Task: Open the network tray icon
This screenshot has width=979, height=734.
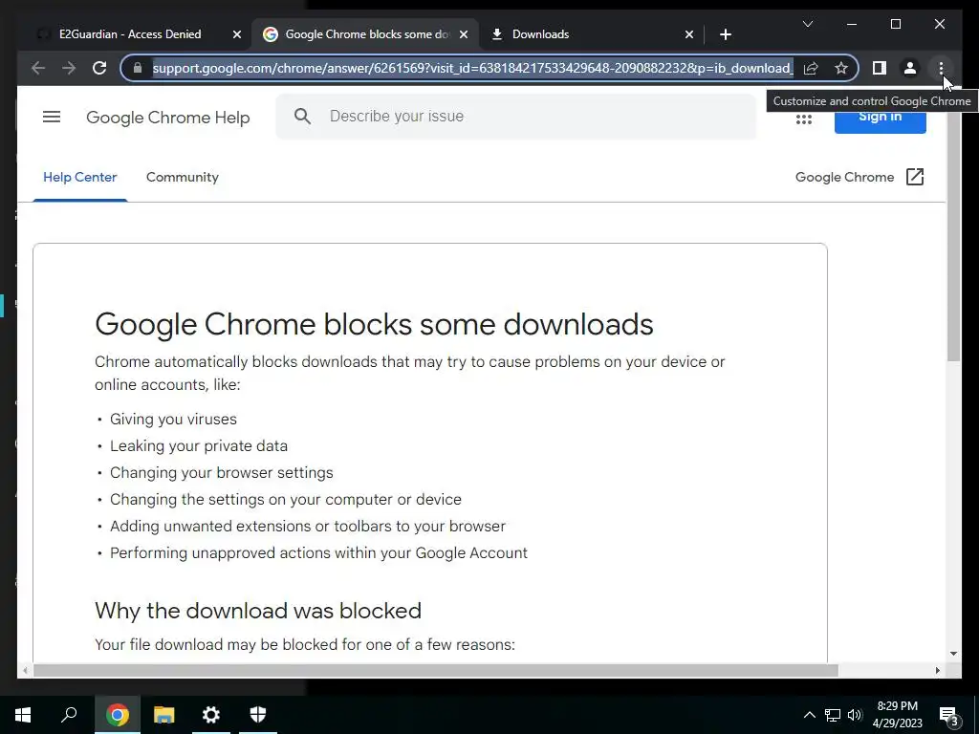Action: [833, 715]
